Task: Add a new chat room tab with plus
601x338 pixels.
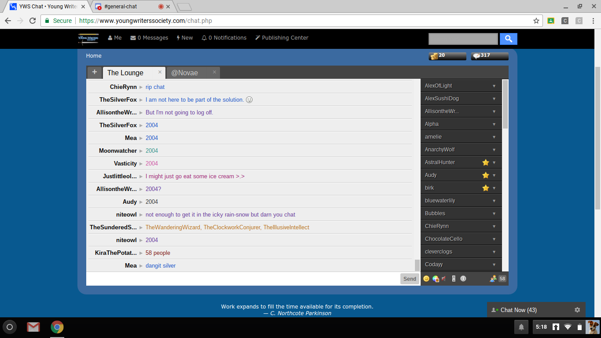Action: point(94,72)
